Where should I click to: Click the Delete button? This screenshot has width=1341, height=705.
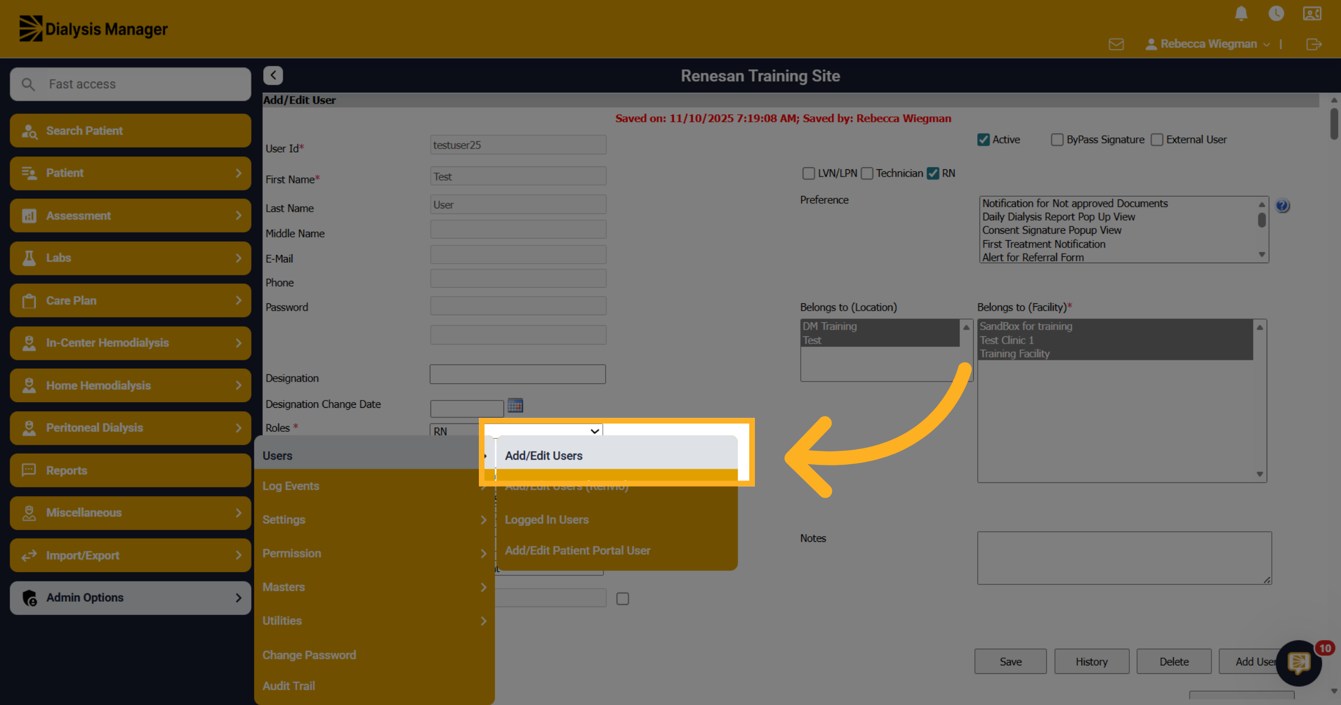click(1174, 661)
